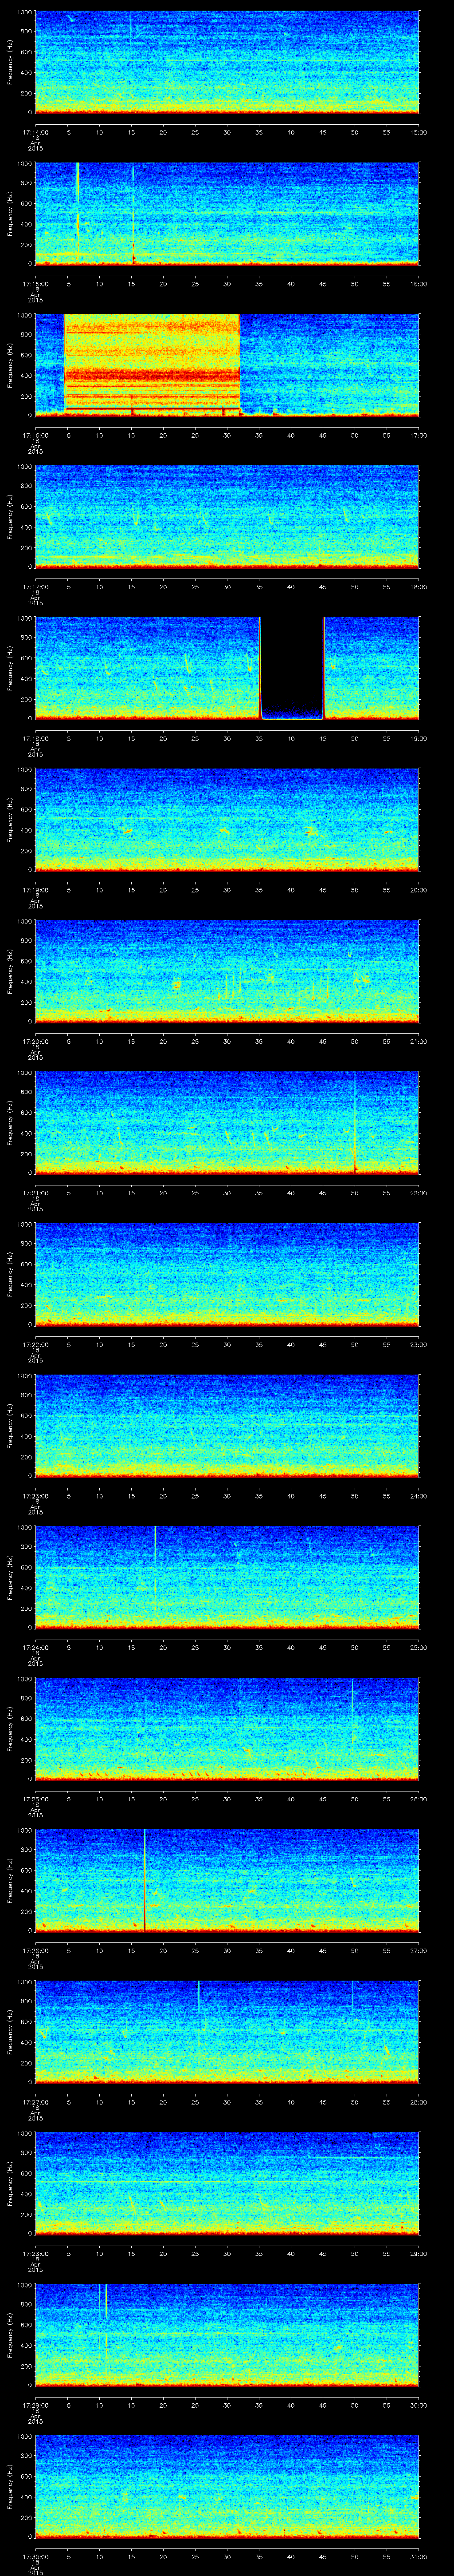The image size is (454, 2576).
Task: Click the 17:16:00 start time label
Action: (35, 435)
